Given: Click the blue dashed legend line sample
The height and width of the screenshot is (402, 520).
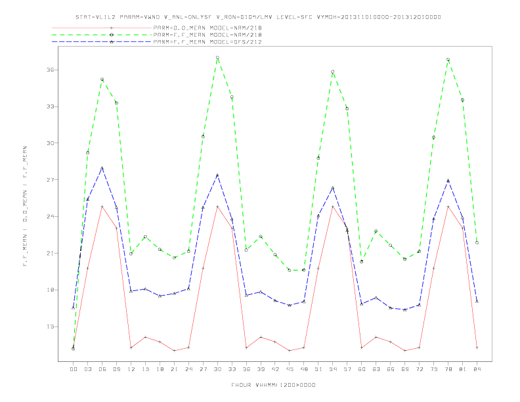Looking at the screenshot, I should tap(102, 42).
